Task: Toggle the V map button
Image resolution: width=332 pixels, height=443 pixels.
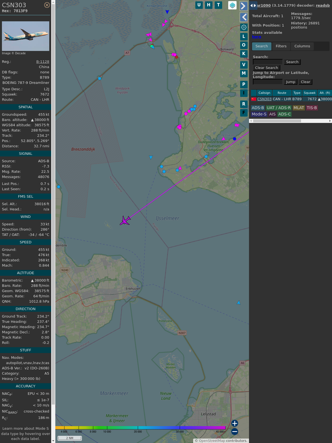Action: tap(244, 65)
